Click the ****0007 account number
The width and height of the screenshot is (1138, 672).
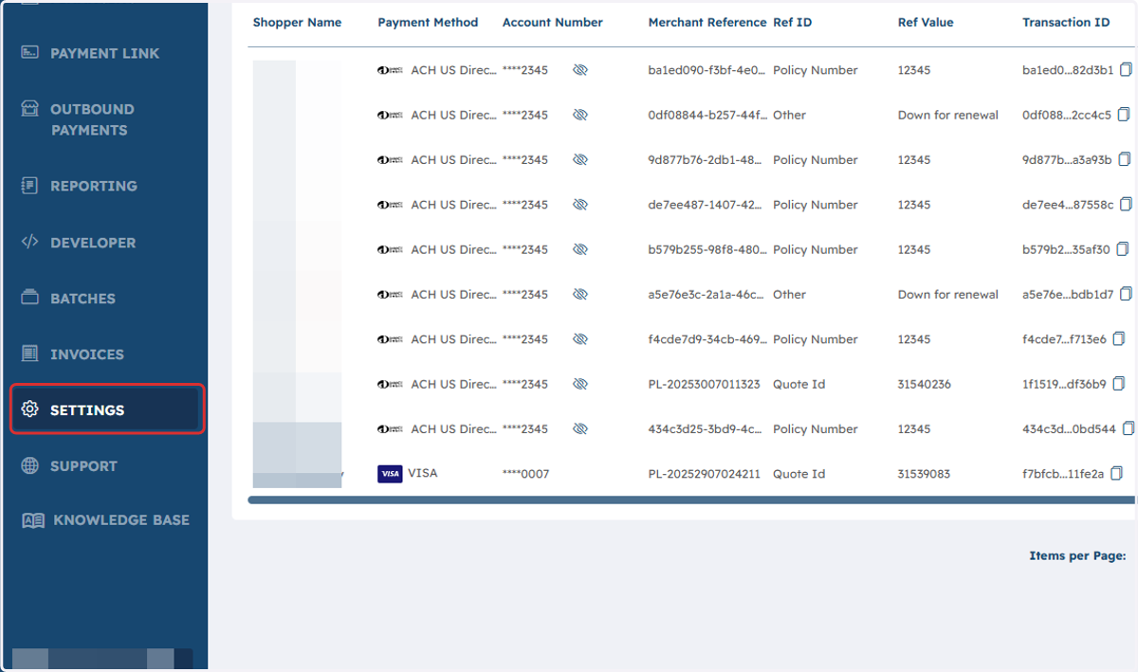click(525, 474)
